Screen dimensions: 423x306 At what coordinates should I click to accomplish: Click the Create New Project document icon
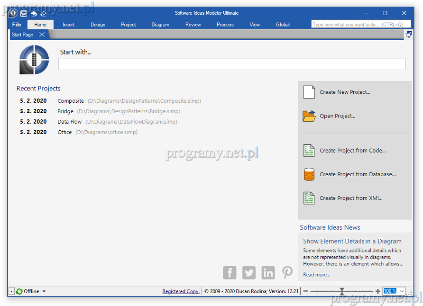(309, 92)
